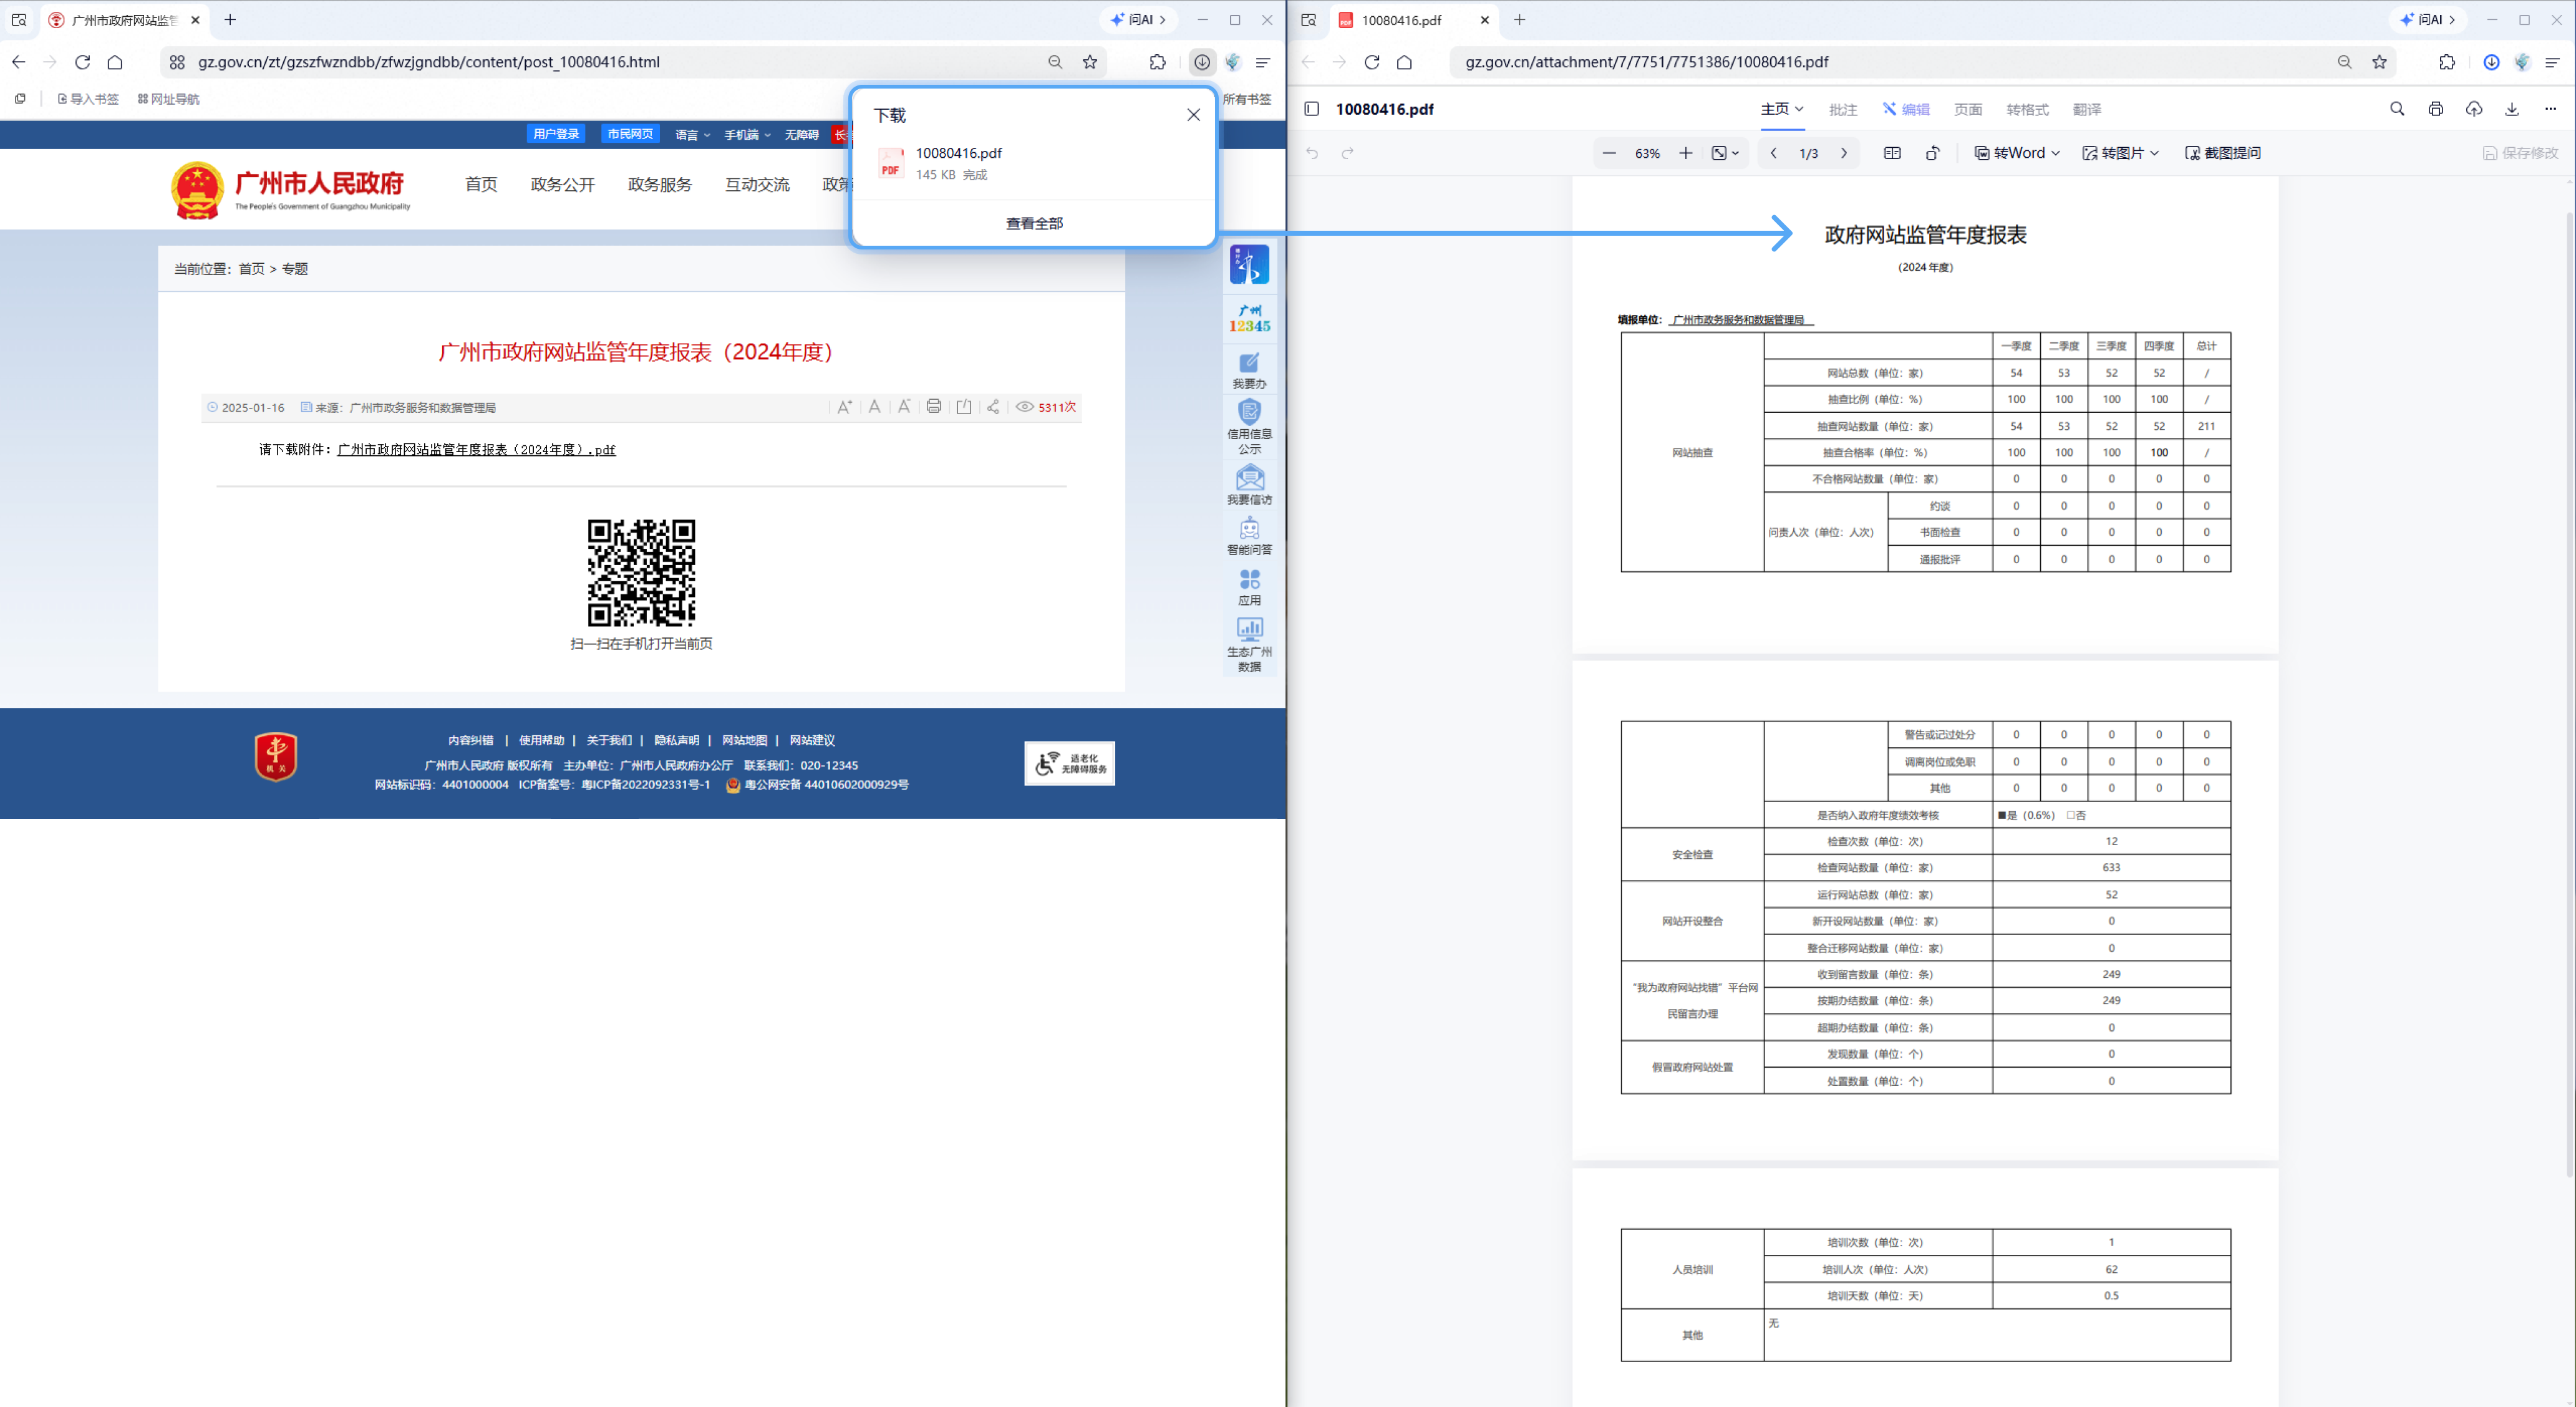Rotate the PDF page

[x=1933, y=153]
